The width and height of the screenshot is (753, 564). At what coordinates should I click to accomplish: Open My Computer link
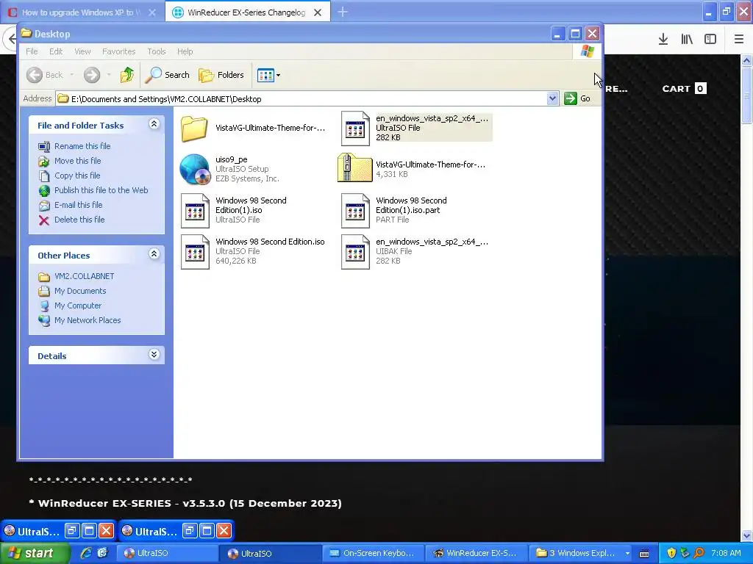[78, 305]
